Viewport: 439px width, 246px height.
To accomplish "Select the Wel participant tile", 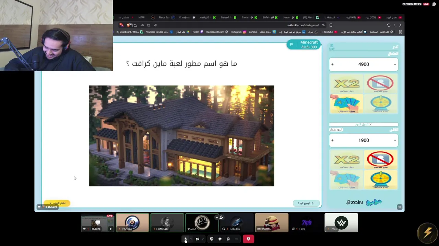I will tap(341, 223).
